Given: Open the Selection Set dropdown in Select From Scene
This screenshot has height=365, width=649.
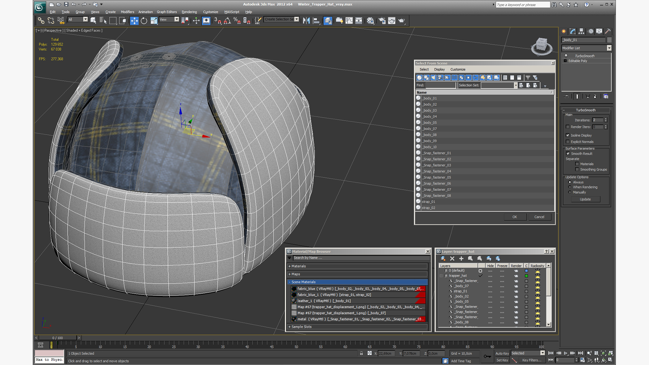Looking at the screenshot, I should coord(516,85).
